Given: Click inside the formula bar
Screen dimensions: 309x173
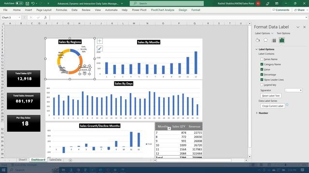Looking at the screenshot, I should click(177, 17).
